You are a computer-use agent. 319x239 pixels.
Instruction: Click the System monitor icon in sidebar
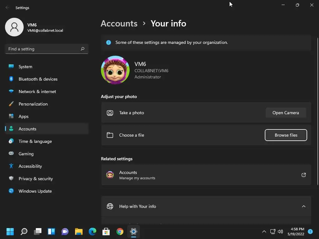(x=11, y=67)
